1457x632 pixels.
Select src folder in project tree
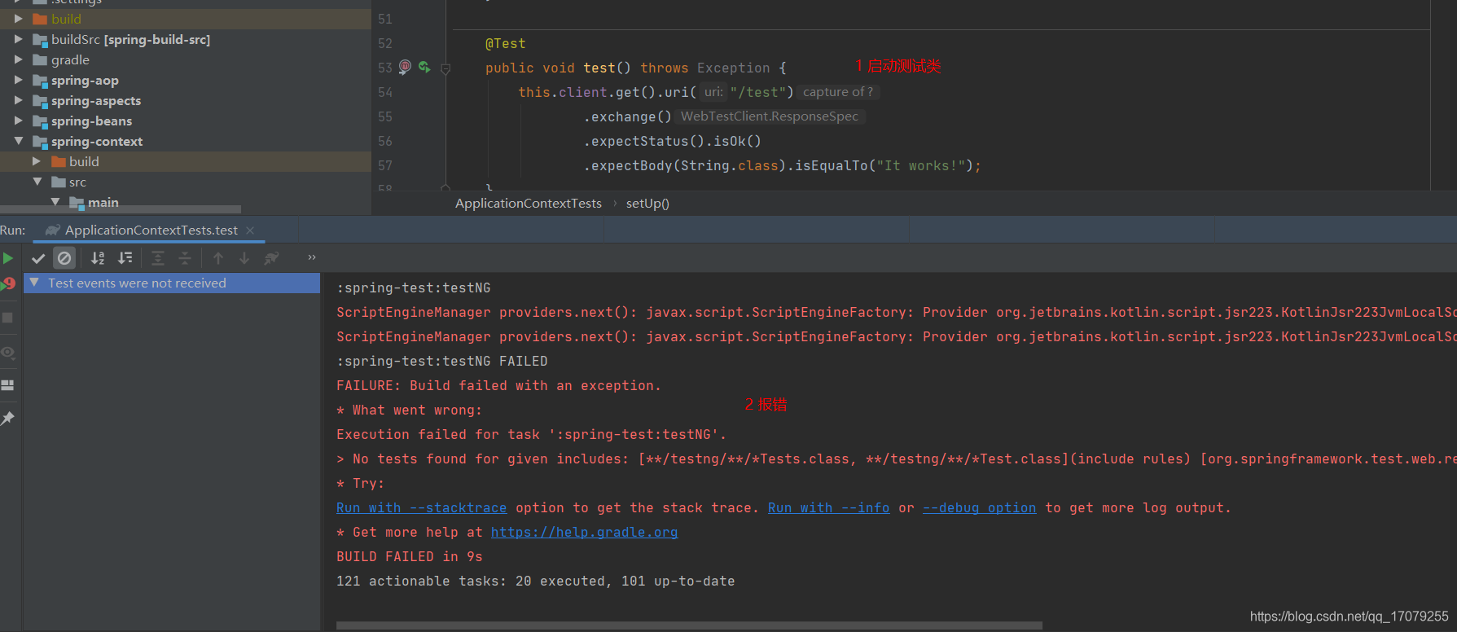click(x=77, y=182)
